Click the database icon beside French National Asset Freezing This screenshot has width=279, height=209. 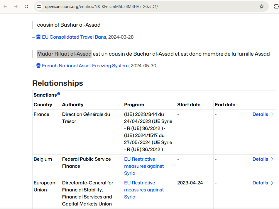[x=38, y=66]
